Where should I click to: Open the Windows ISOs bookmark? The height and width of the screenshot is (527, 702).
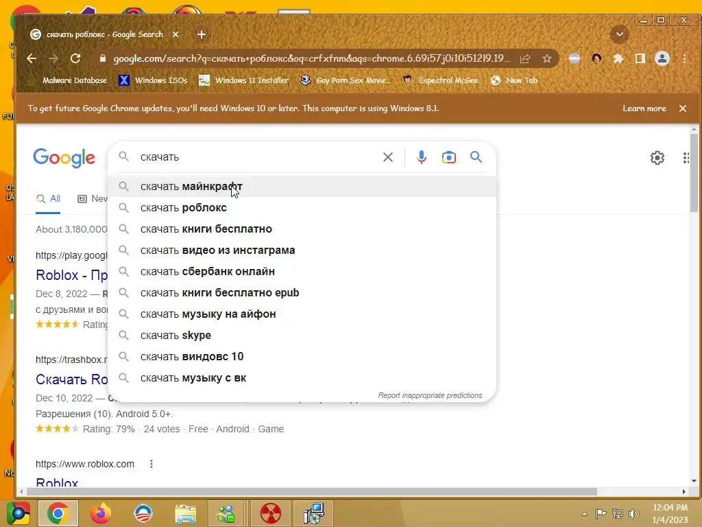click(x=153, y=81)
